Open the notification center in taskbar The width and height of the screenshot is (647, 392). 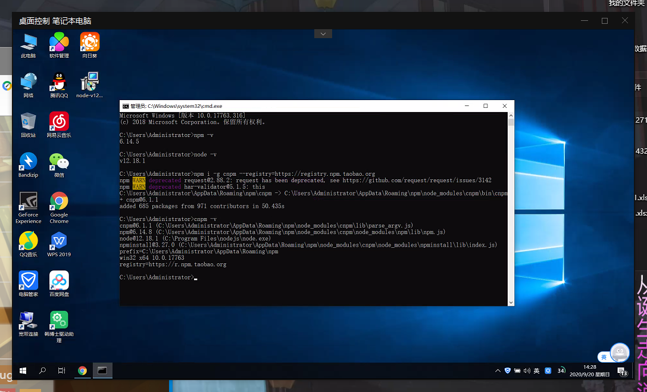pyautogui.click(x=622, y=372)
